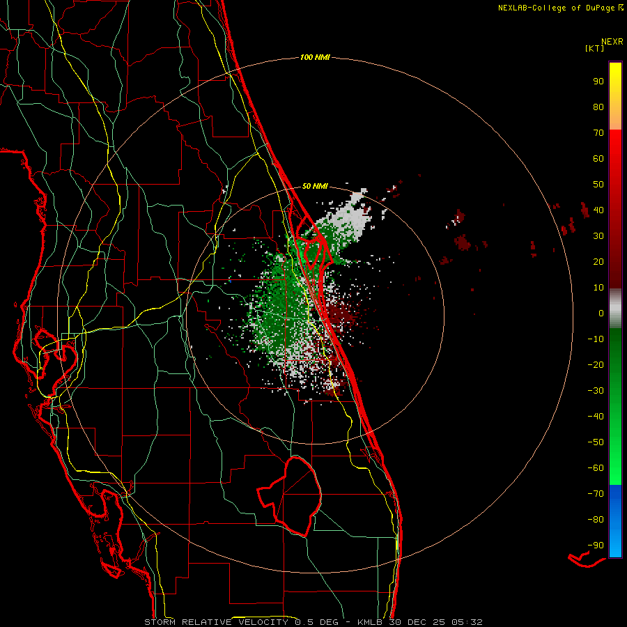Image resolution: width=627 pixels, height=627 pixels.
Task: Click the -30 knot scale label
Action: pyautogui.click(x=596, y=391)
